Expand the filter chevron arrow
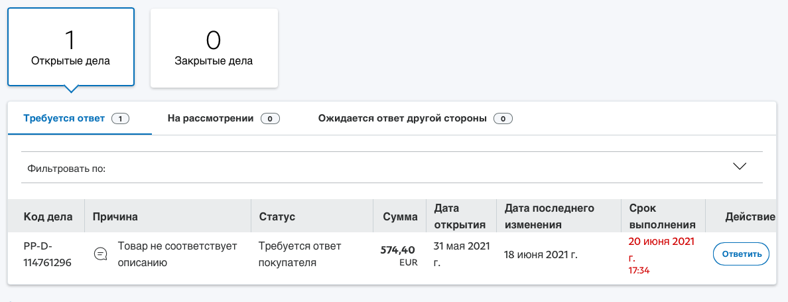The image size is (788, 302). click(x=740, y=167)
